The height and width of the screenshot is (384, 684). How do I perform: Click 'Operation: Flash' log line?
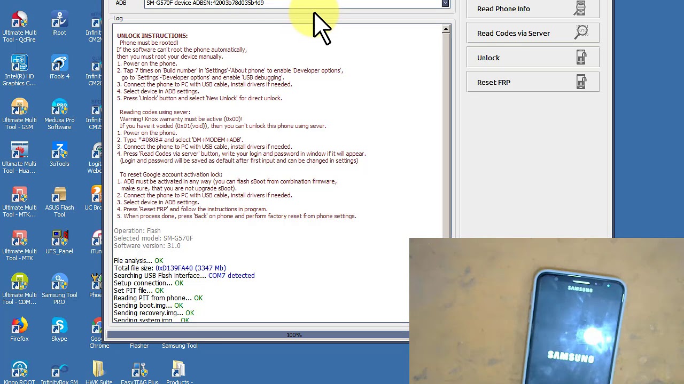[137, 231]
